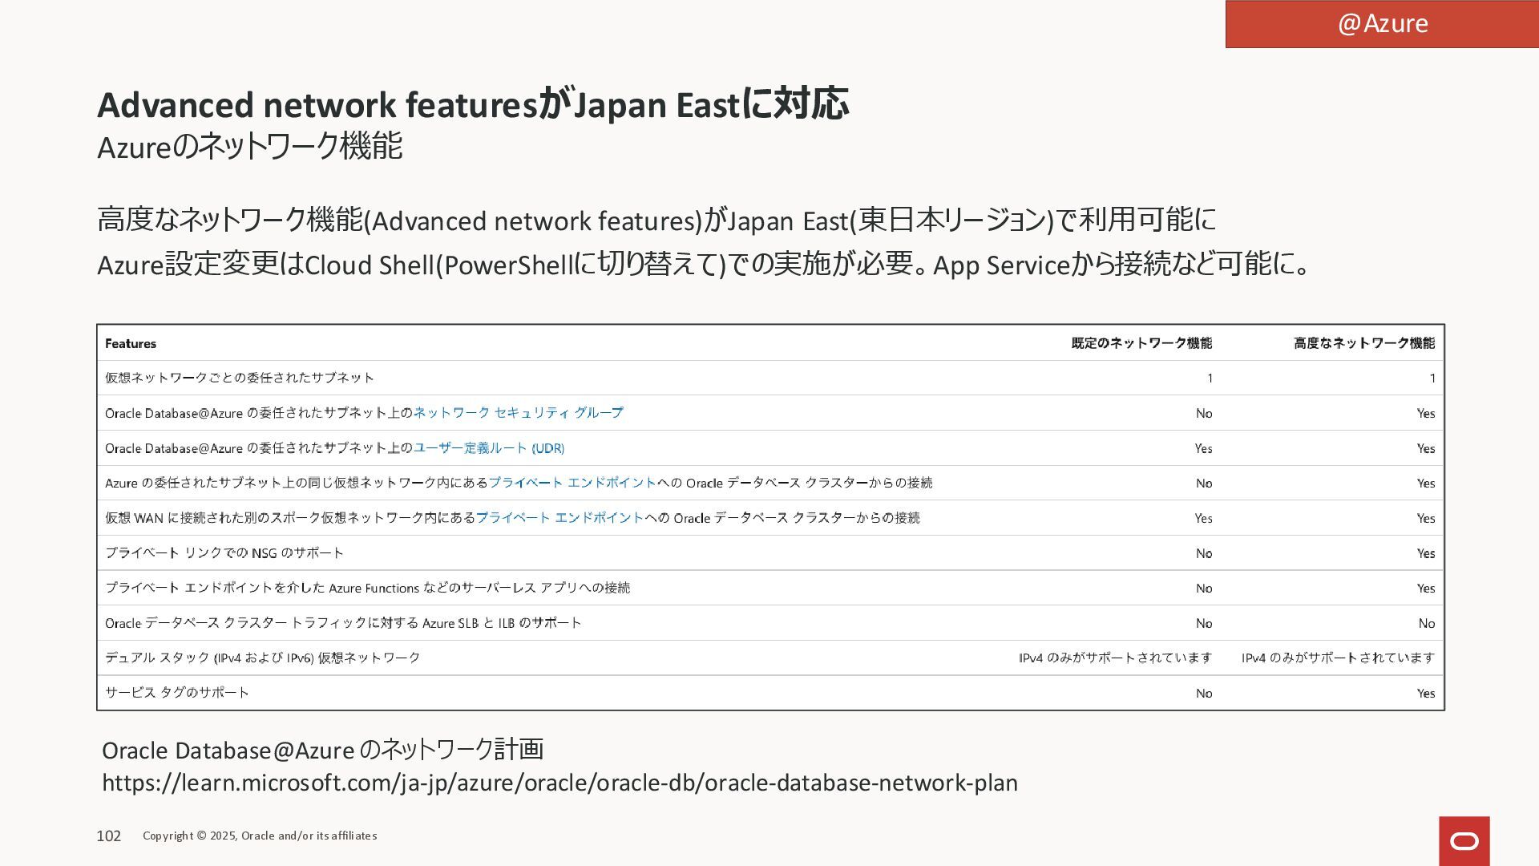
Task: Open the ネットワーク セキュリティ グループ link
Action: [x=518, y=412]
